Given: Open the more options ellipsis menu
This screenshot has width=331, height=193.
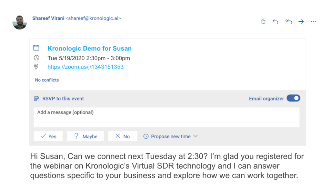Looking at the screenshot, I should 313,22.
